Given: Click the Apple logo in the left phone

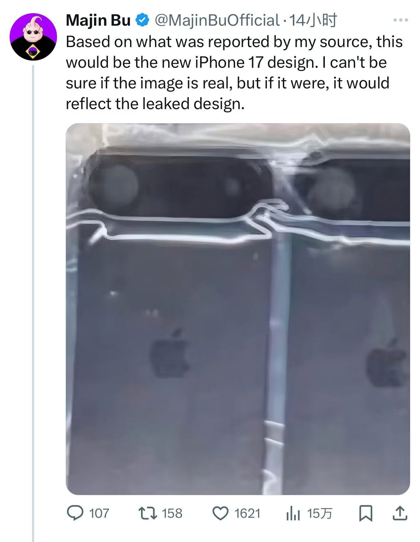Looking at the screenshot, I should [170, 354].
